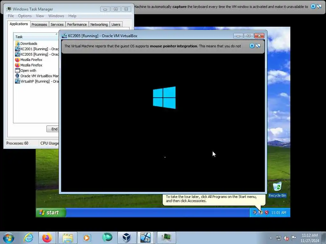Switch to the Processes tab
This screenshot has height=244, width=326.
click(x=39, y=24)
